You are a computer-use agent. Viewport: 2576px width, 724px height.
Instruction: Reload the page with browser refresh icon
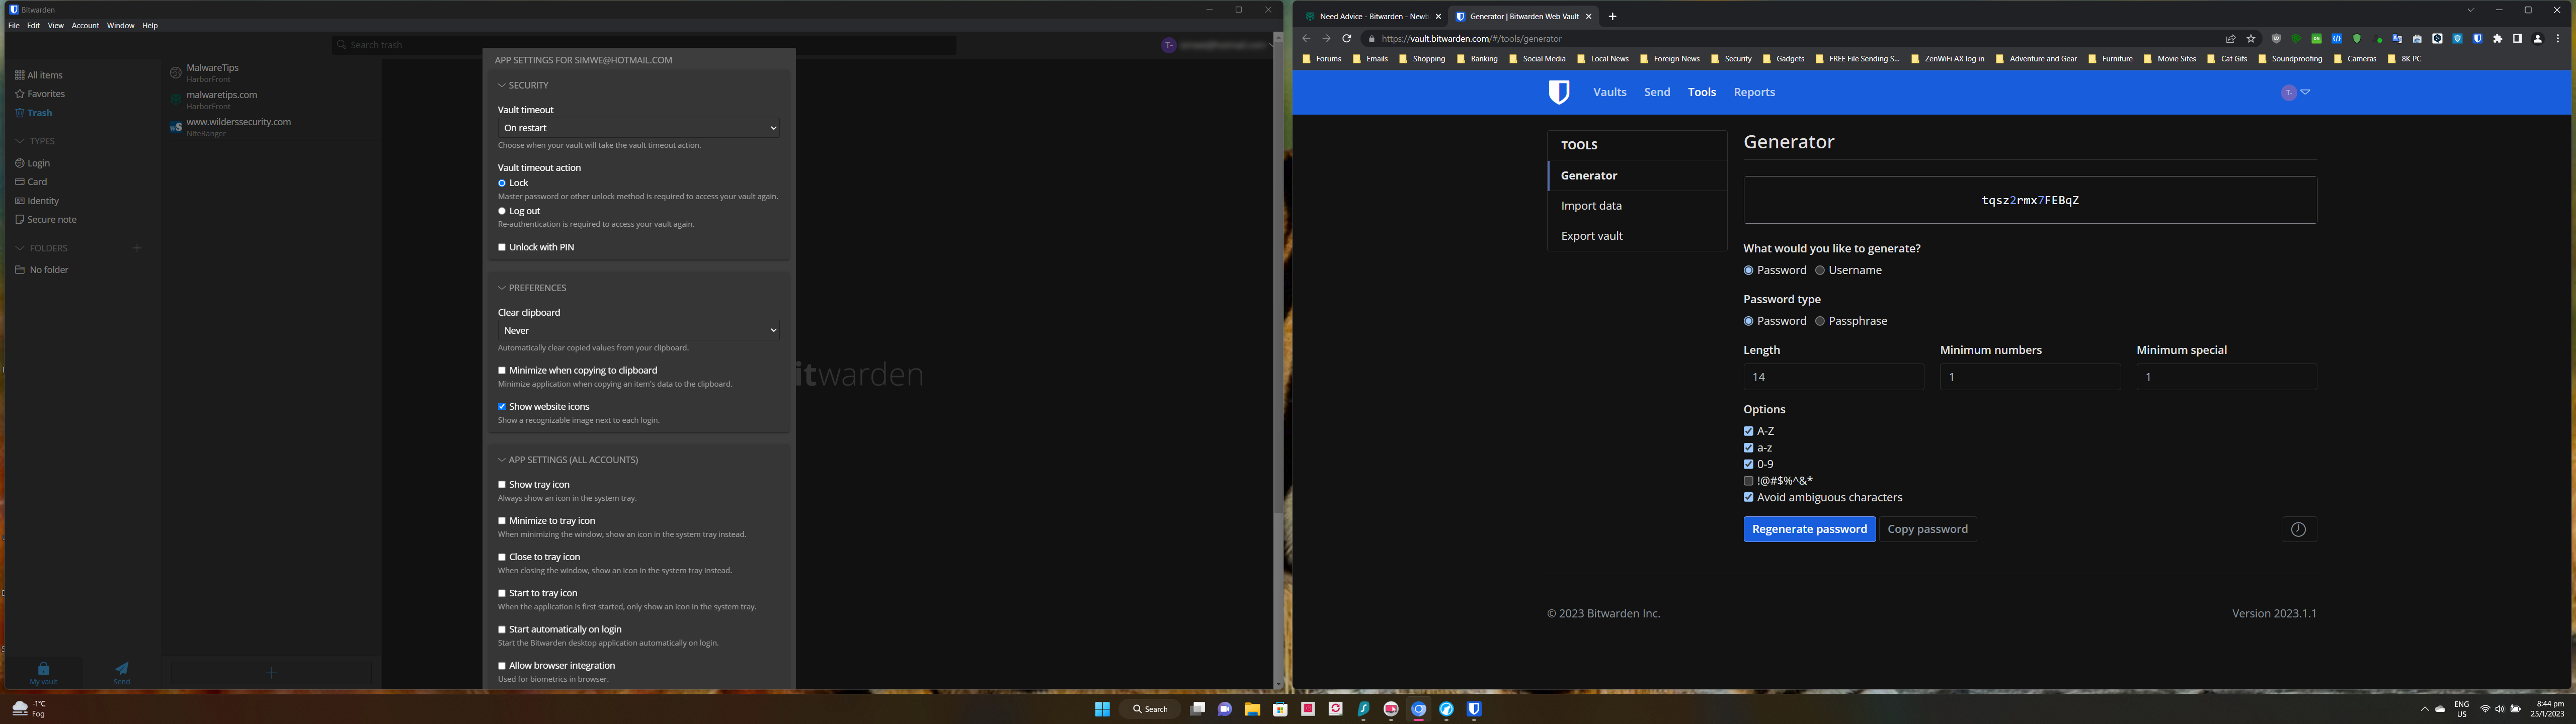pyautogui.click(x=1347, y=39)
